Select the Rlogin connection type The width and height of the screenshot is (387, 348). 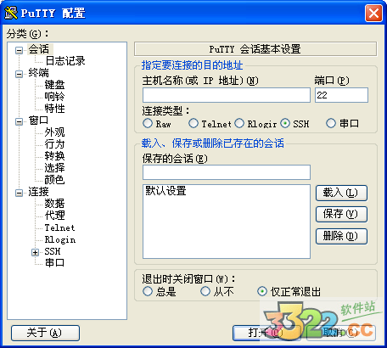pos(239,123)
